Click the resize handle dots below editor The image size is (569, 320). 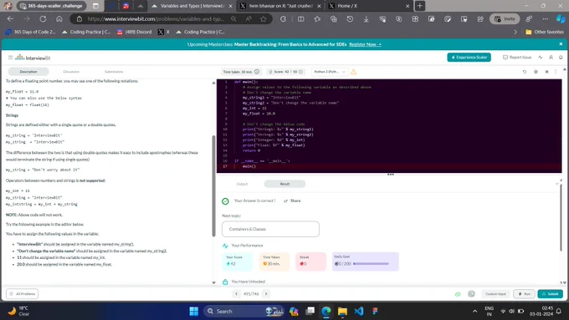pos(390,175)
